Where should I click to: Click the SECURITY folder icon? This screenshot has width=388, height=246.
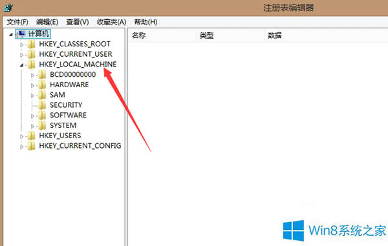pos(42,105)
